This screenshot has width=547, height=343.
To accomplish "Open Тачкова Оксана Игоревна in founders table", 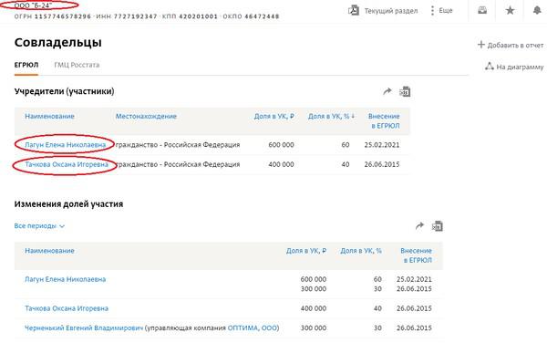I will click(x=67, y=164).
